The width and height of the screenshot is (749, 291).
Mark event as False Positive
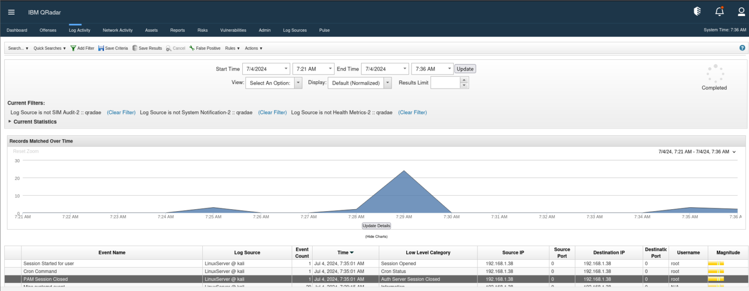[205, 48]
